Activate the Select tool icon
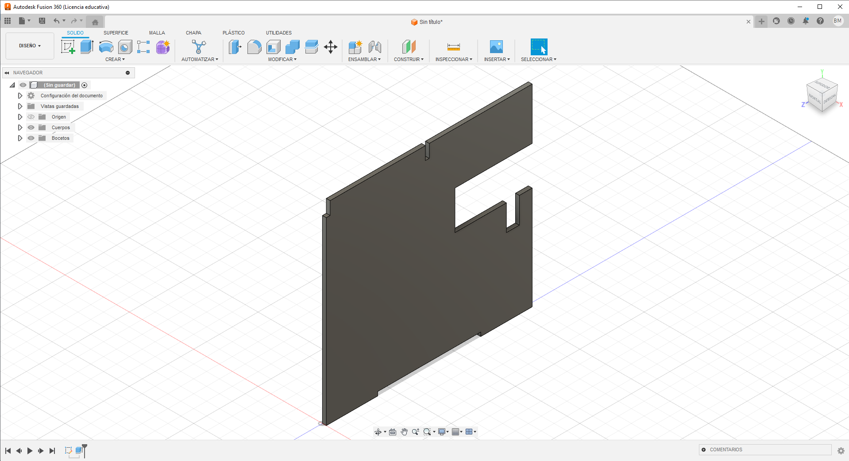 (539, 47)
